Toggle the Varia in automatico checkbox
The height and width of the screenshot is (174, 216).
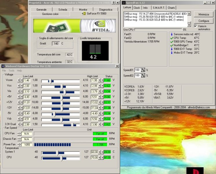click(x=195, y=26)
